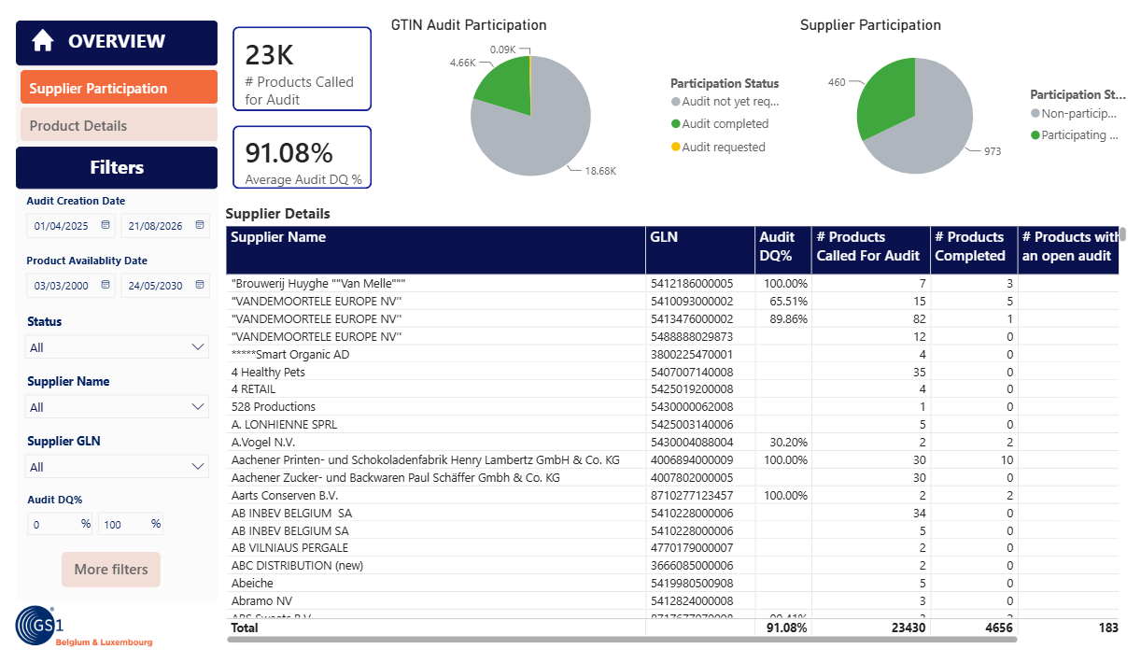This screenshot has height=663, width=1141.
Task: Sort by GLN column header
Action: [x=700, y=249]
